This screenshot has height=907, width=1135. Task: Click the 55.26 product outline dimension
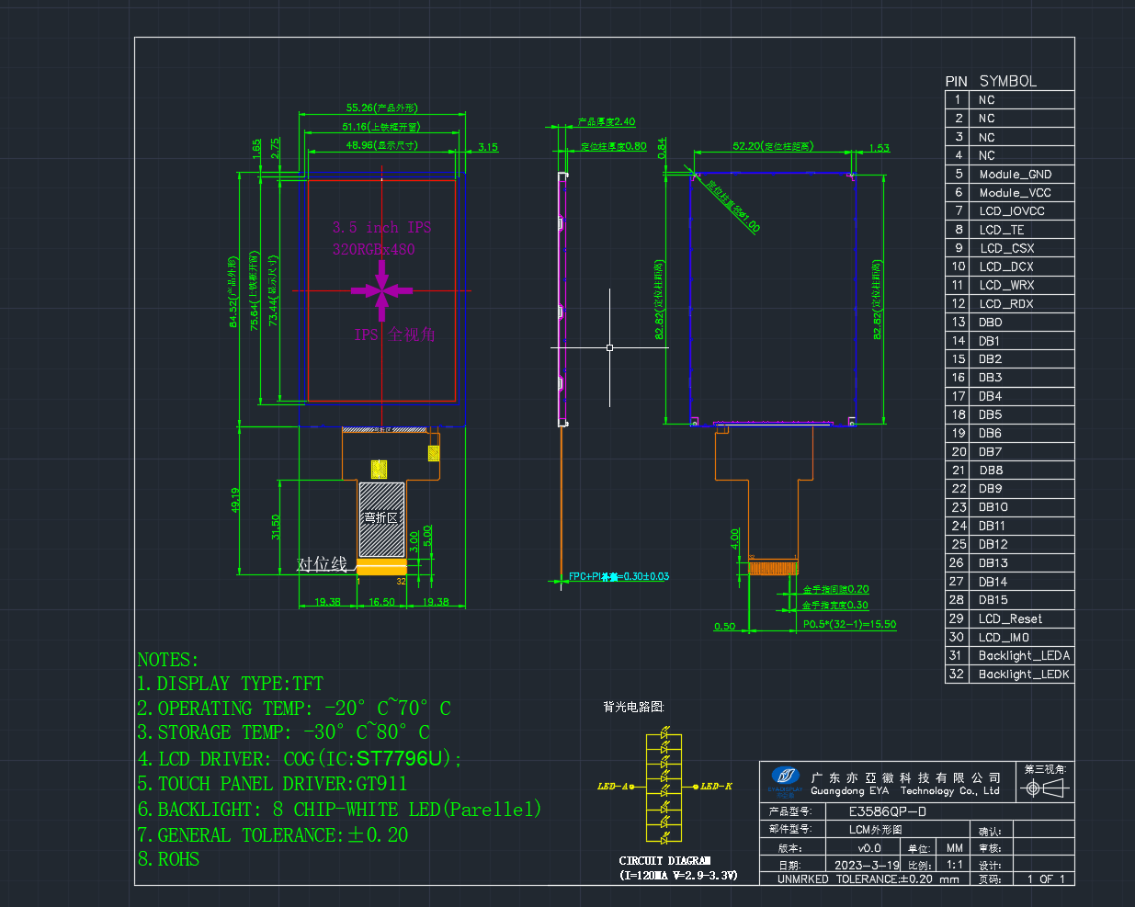pos(381,108)
